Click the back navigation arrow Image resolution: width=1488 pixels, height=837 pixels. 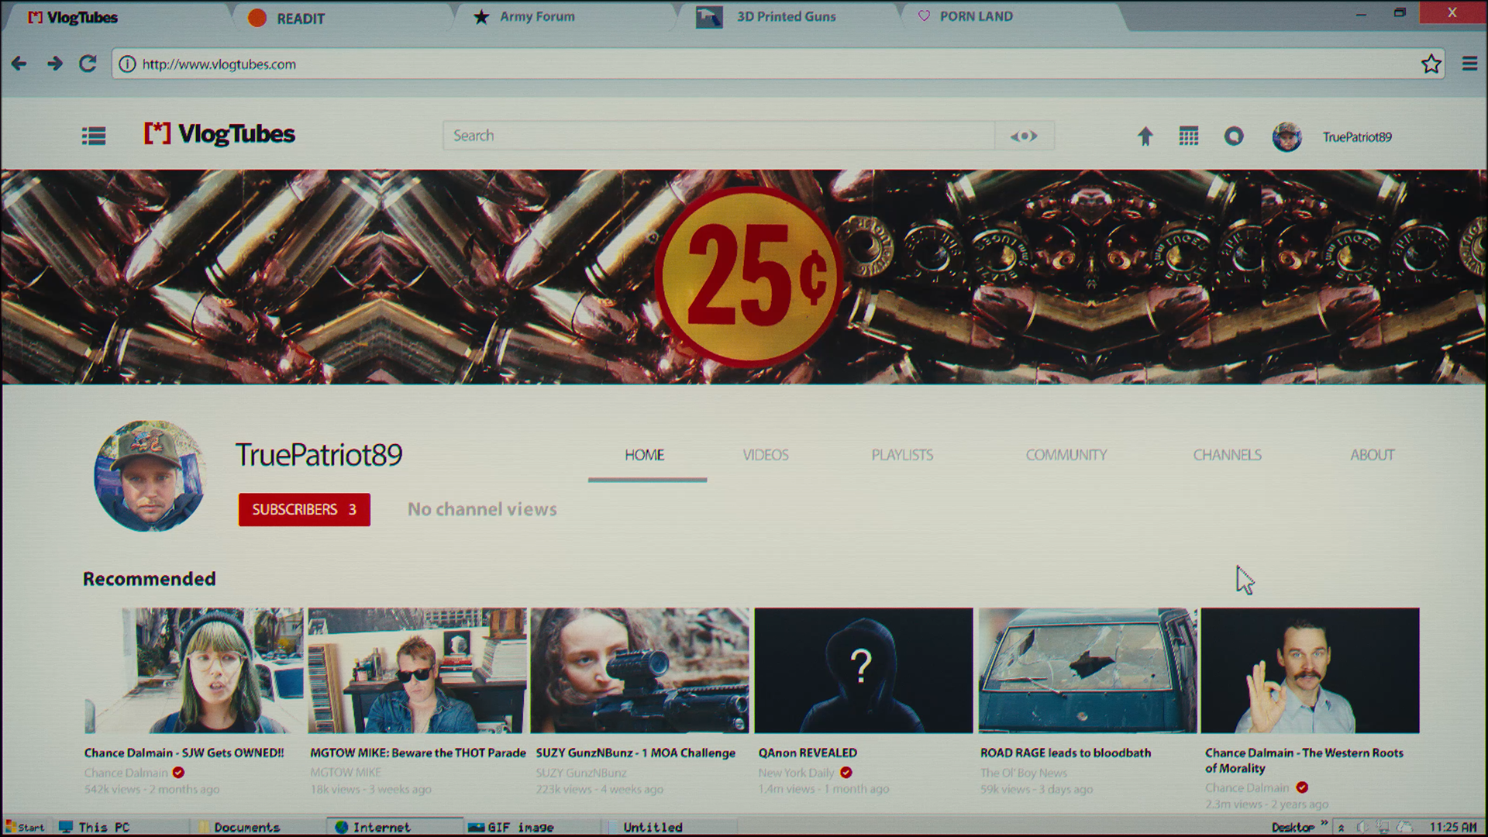coord(19,64)
